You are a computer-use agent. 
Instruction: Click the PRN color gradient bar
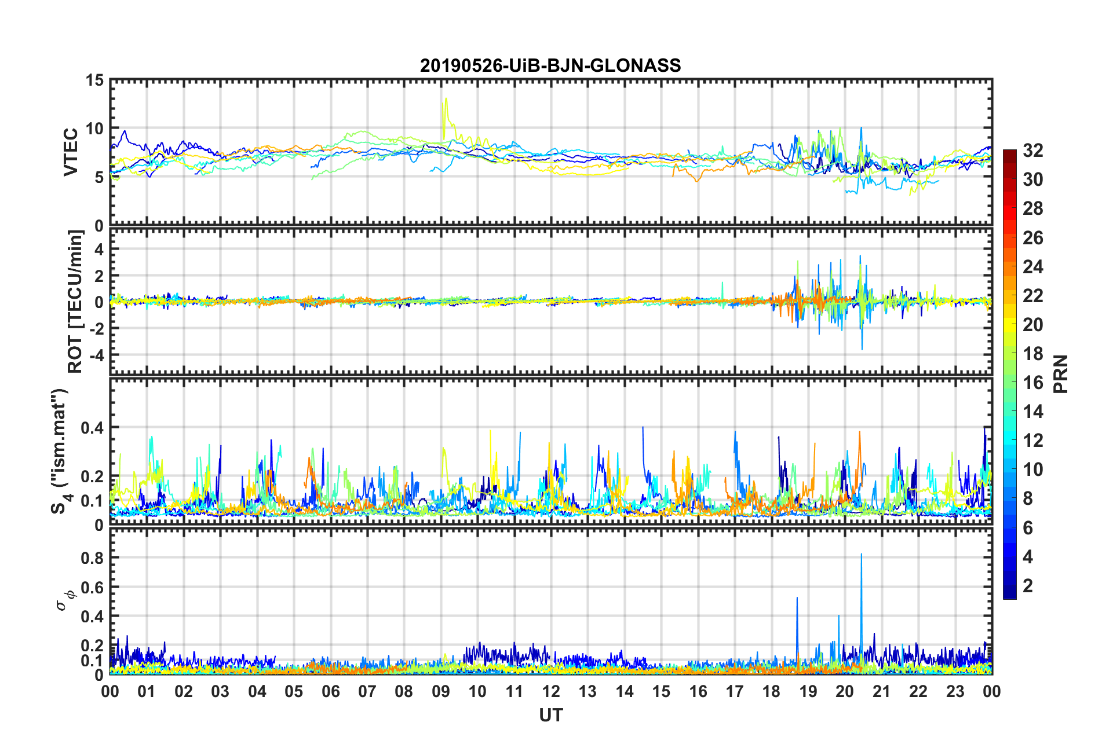click(x=1010, y=374)
